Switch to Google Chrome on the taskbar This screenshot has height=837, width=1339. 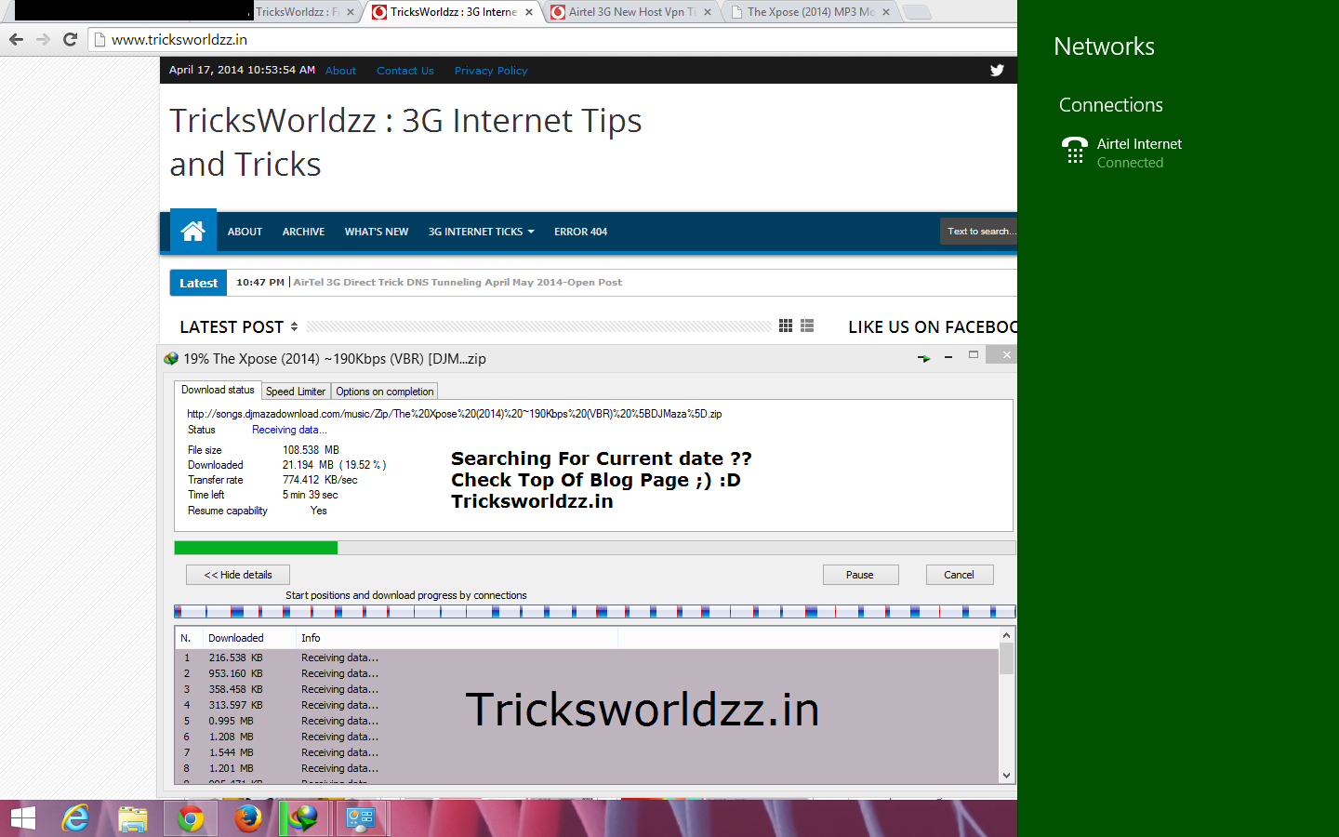coord(191,818)
